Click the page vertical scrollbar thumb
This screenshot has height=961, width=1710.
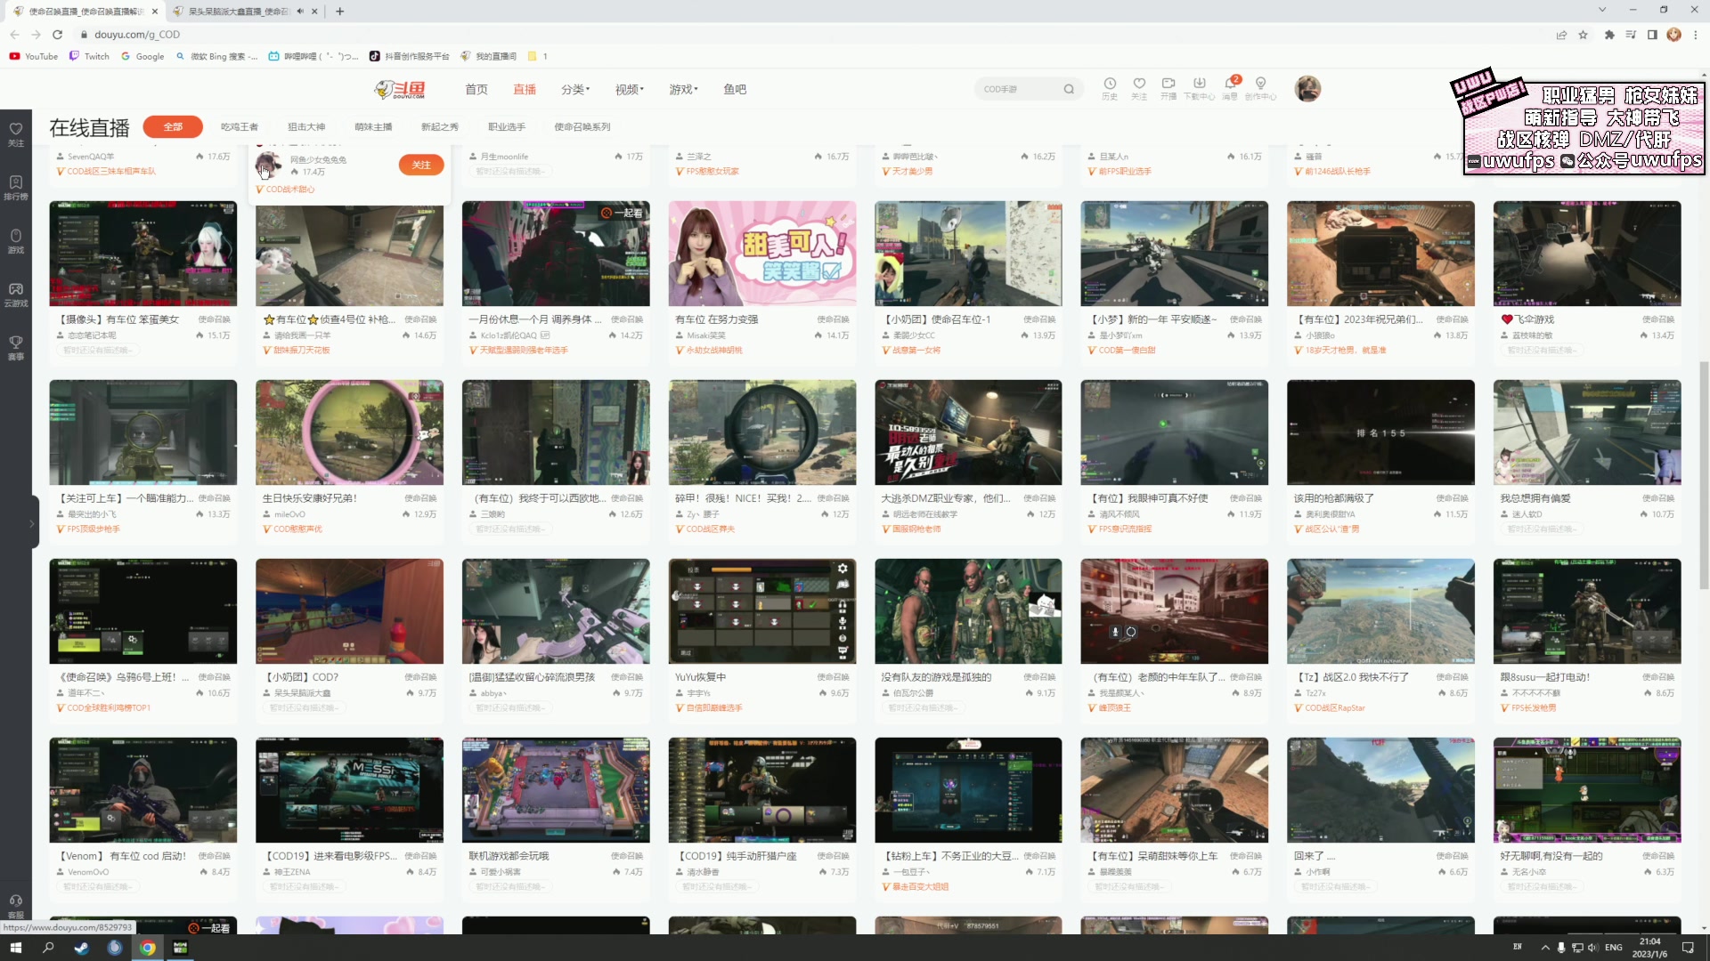point(1704,474)
